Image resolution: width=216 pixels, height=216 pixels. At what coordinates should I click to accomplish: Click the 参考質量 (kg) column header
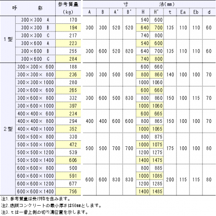click(68, 8)
